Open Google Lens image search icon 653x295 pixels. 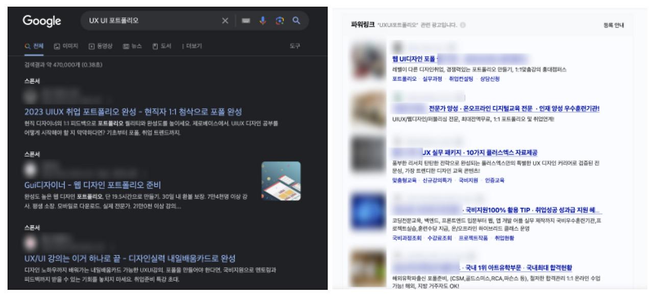point(280,21)
